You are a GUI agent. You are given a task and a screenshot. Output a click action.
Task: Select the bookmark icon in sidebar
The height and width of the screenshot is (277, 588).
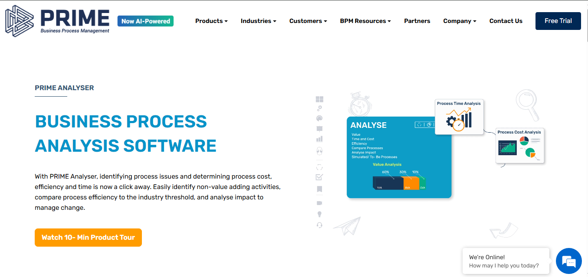(319, 189)
